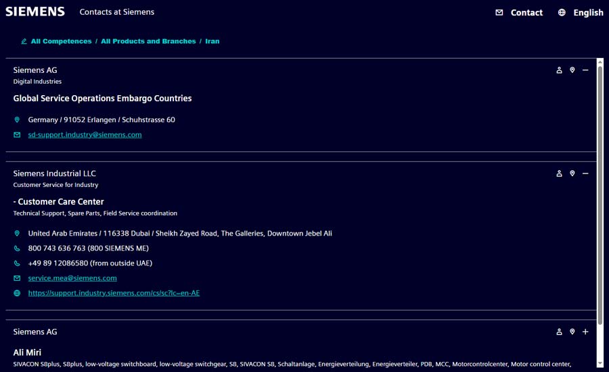Expand the Ali Miri contact card
The width and height of the screenshot is (609, 372).
585,331
